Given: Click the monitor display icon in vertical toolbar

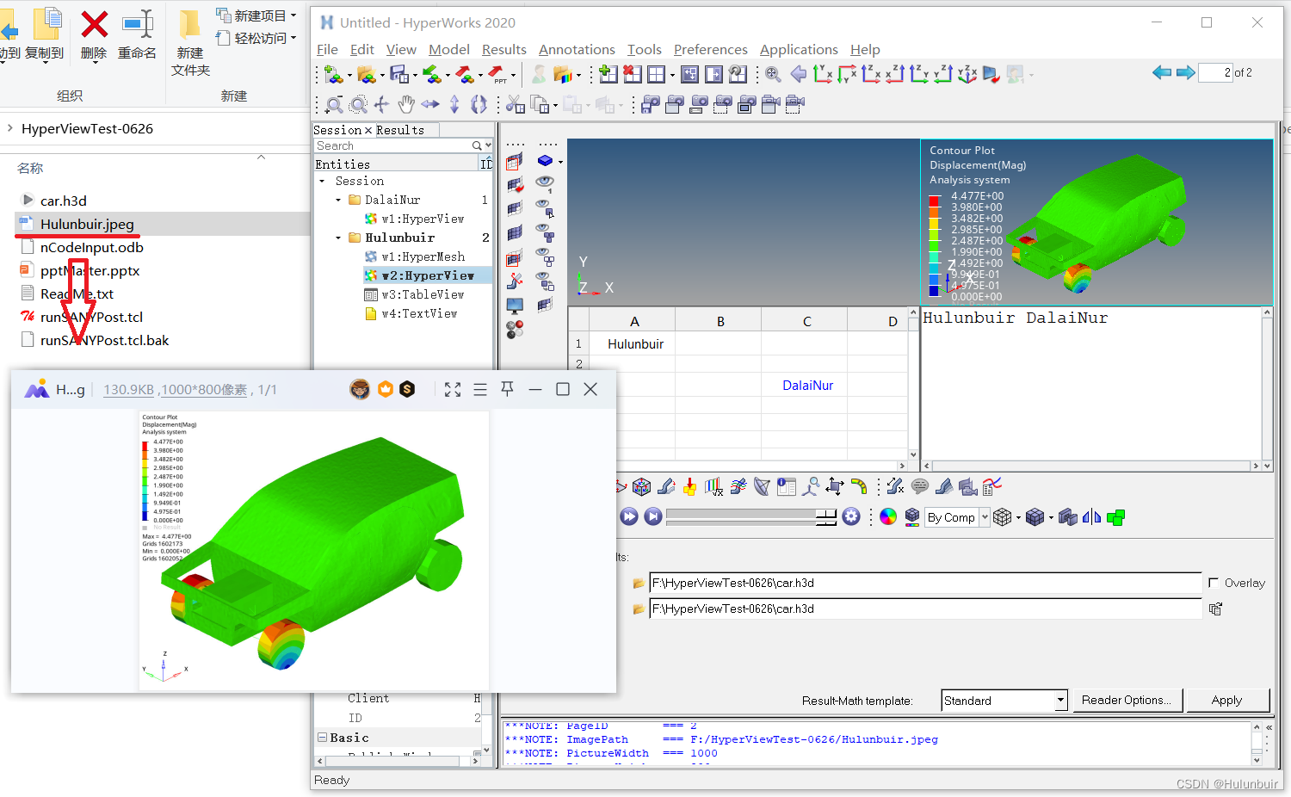Looking at the screenshot, I should click(x=515, y=306).
